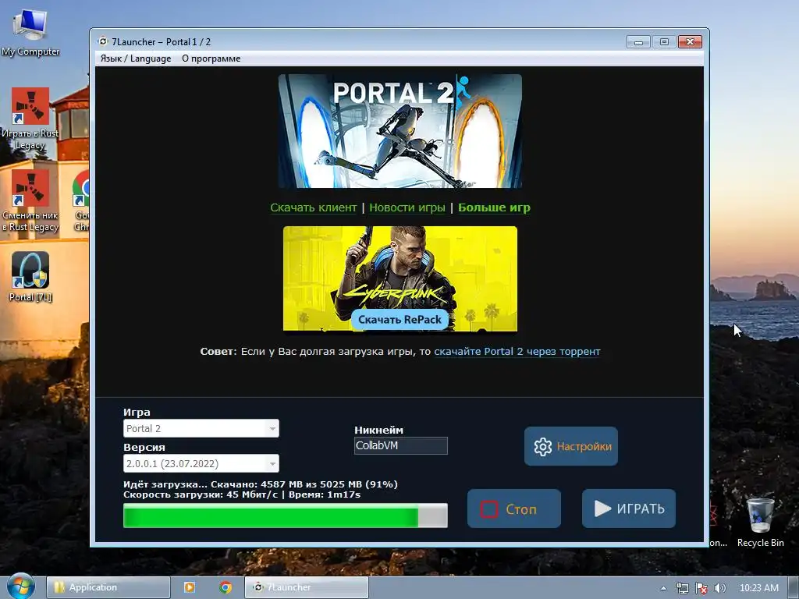Open Язык / Language menu
Image resolution: width=799 pixels, height=599 pixels.
coord(136,58)
